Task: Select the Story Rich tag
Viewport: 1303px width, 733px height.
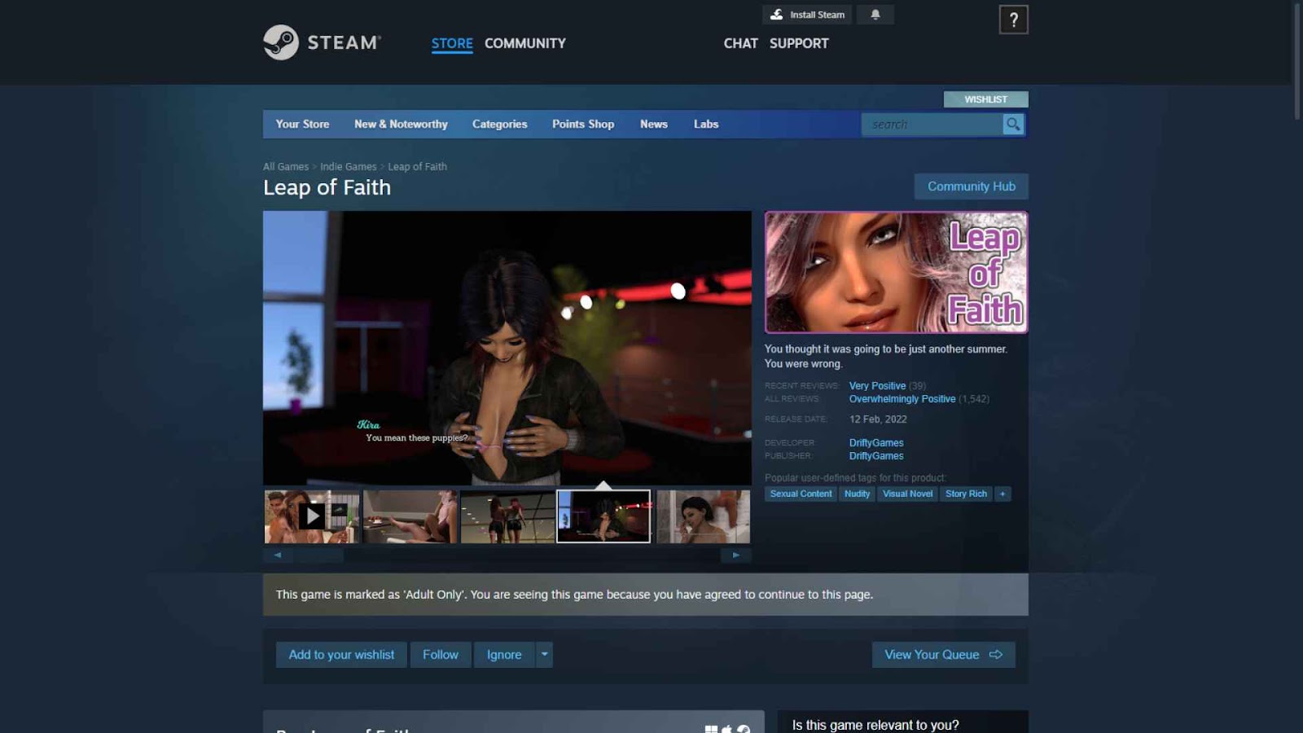Action: click(x=967, y=494)
